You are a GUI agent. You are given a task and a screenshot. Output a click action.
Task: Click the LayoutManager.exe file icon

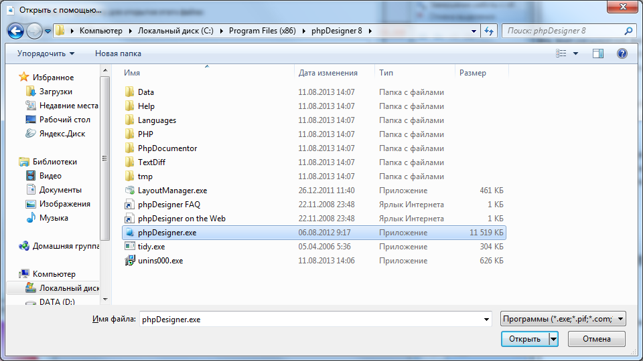tap(129, 190)
